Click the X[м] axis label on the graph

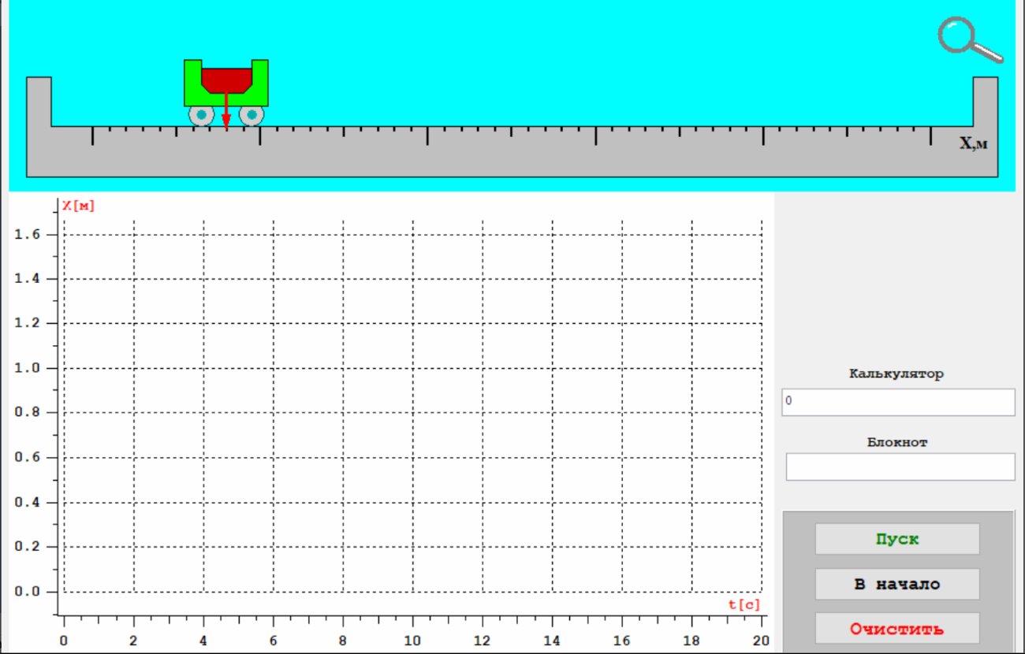coord(78,206)
